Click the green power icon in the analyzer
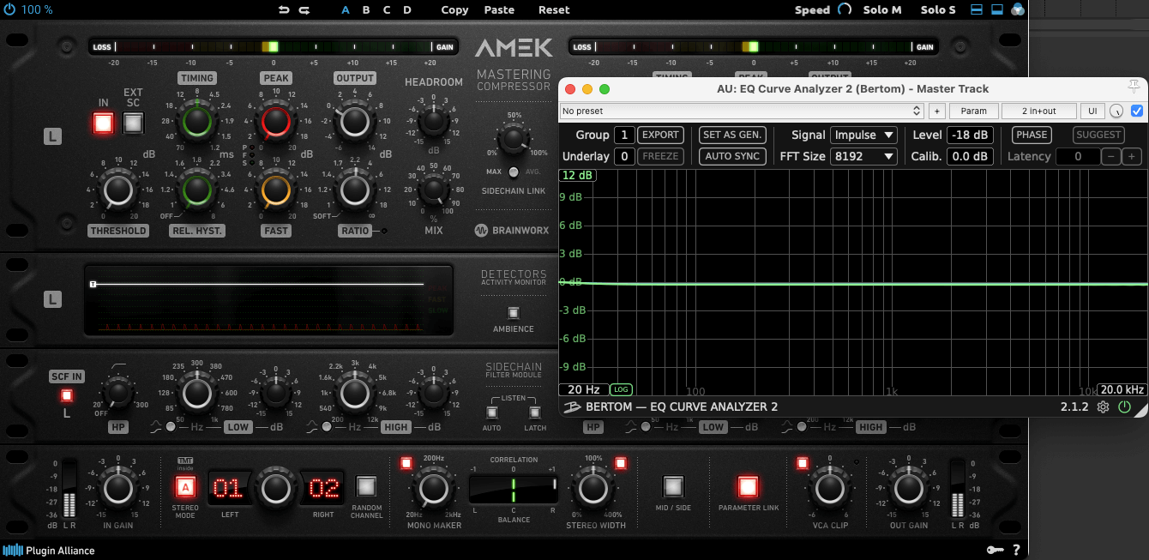1149x560 pixels. (x=1125, y=406)
